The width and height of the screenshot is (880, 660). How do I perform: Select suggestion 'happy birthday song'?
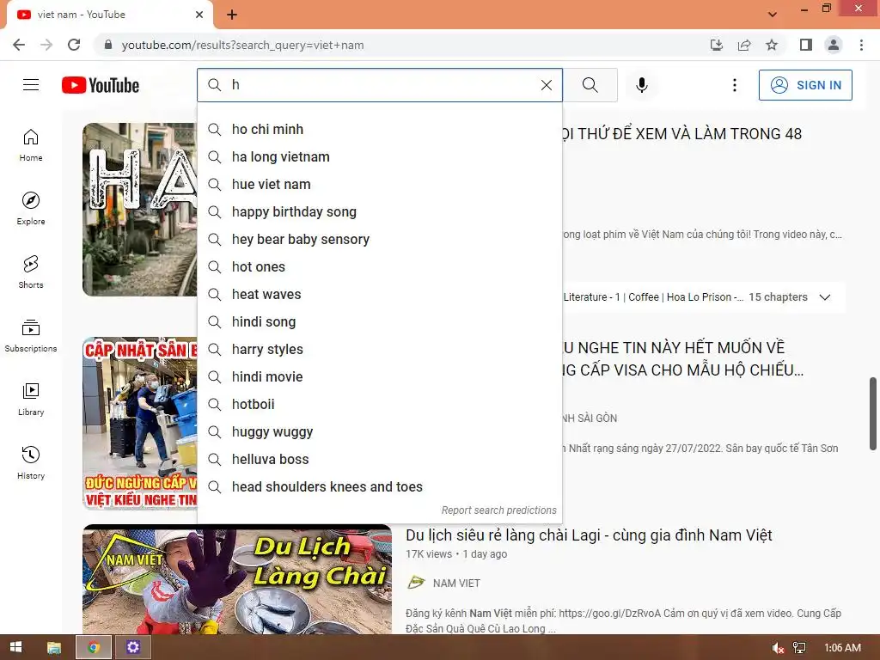(x=380, y=211)
